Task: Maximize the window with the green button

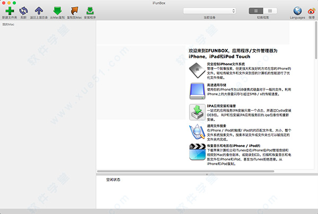Action: pos(14,3)
